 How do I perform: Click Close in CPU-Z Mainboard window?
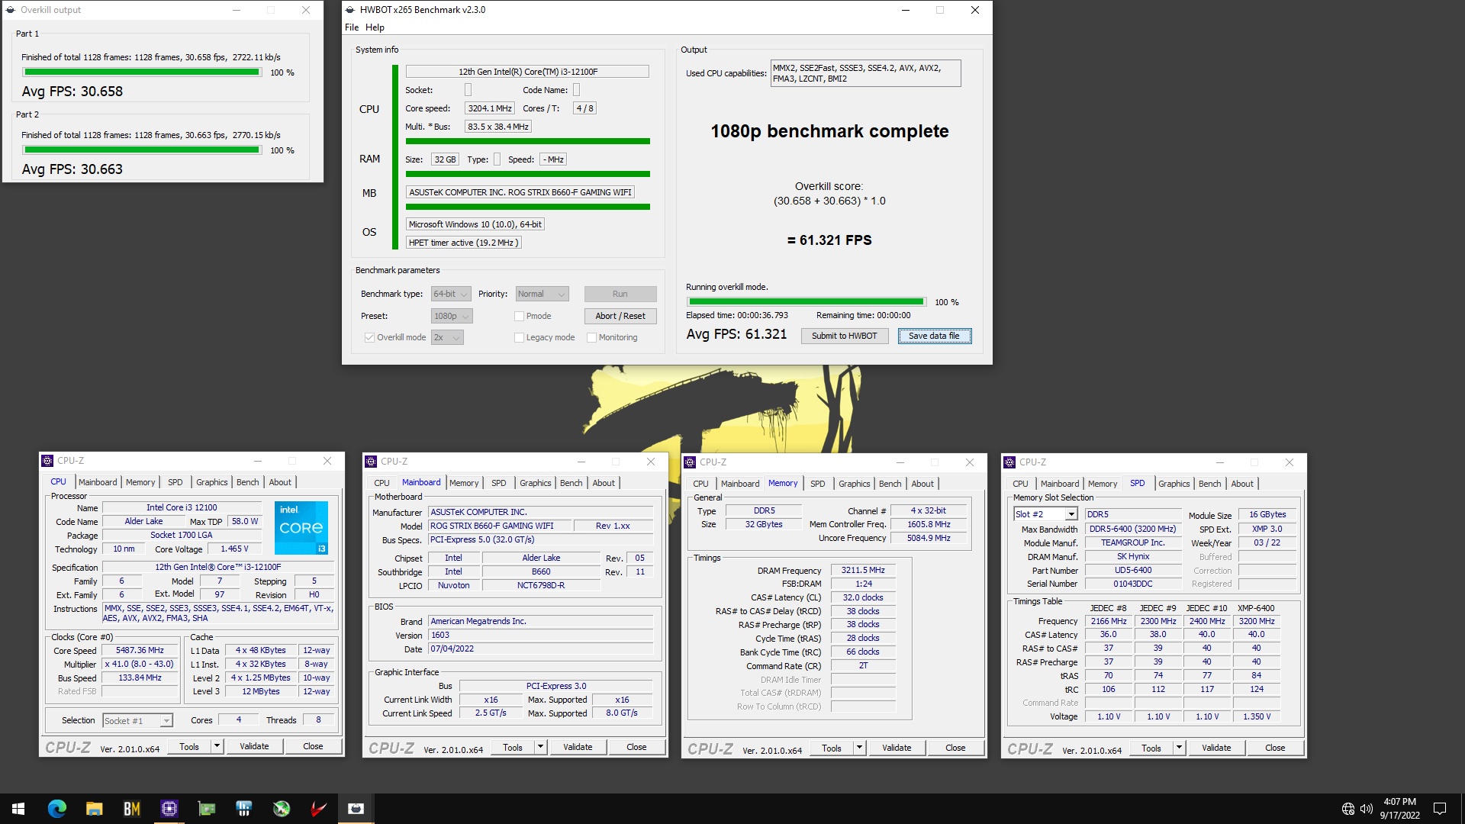click(636, 747)
